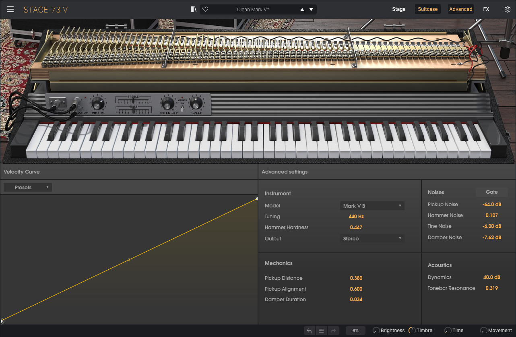Image resolution: width=516 pixels, height=337 pixels.
Task: Open the hamburger main menu
Action: (10, 9)
